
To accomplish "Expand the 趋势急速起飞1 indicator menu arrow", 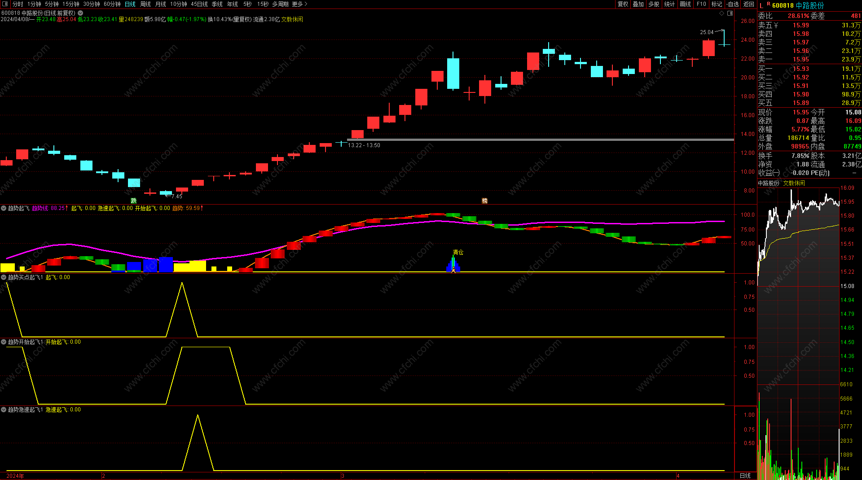I will (x=4, y=410).
